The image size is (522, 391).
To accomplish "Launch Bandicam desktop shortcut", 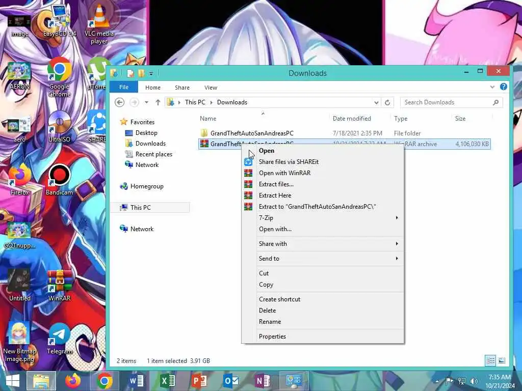I will pyautogui.click(x=59, y=180).
